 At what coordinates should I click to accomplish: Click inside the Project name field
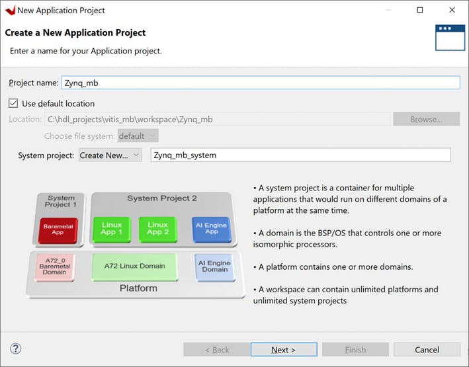point(260,83)
